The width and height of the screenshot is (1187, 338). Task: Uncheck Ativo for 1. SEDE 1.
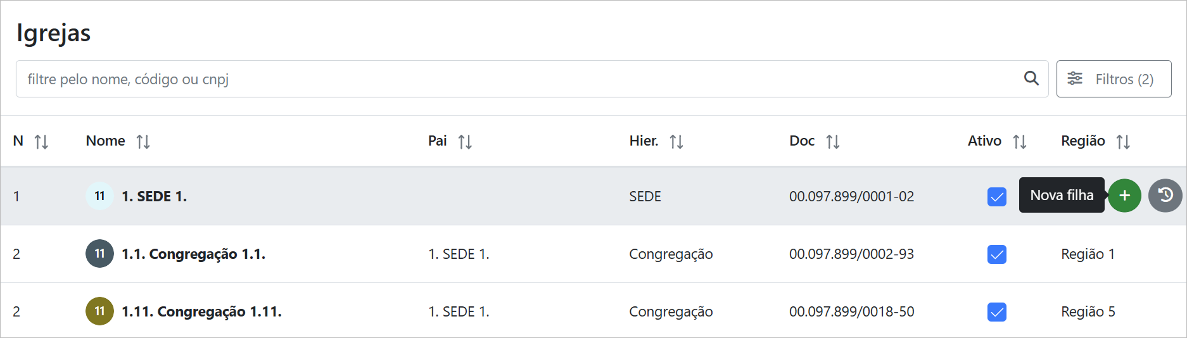coord(996,197)
